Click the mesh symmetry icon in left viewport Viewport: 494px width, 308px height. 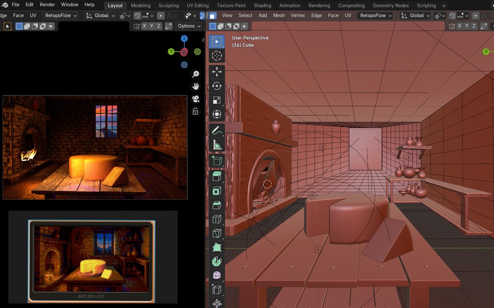click(x=137, y=26)
